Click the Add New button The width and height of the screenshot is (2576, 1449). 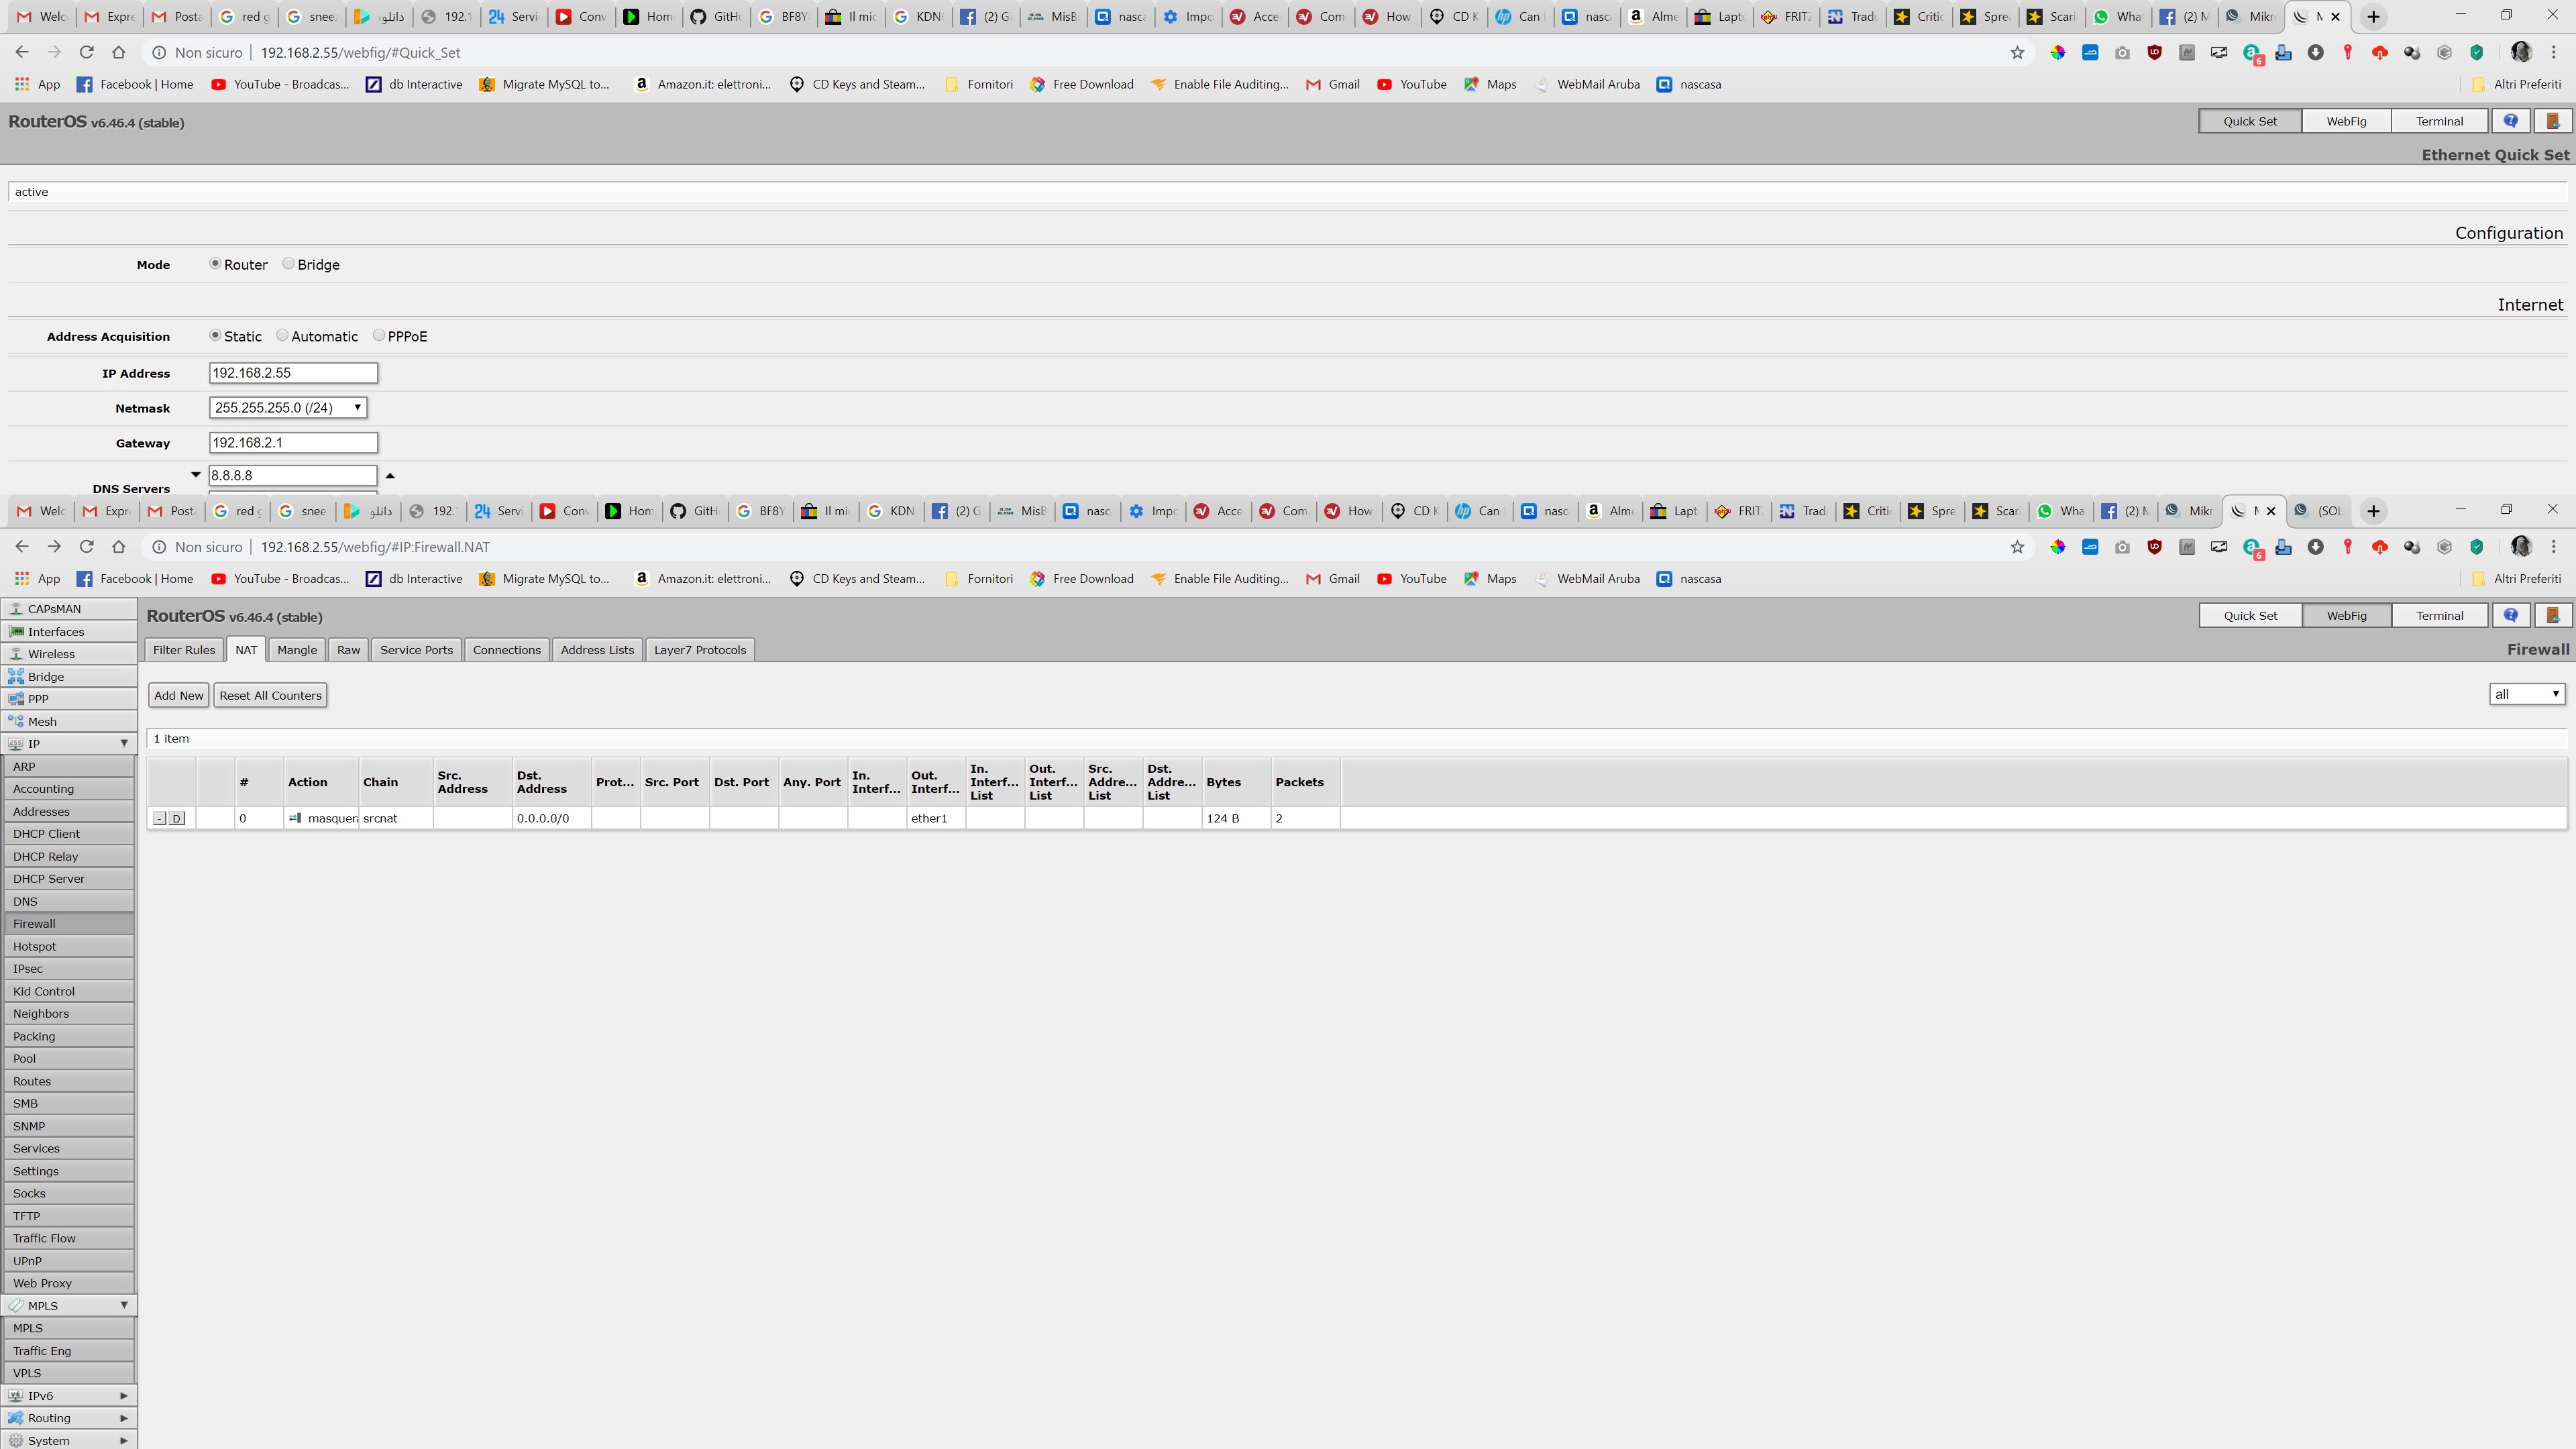179,696
